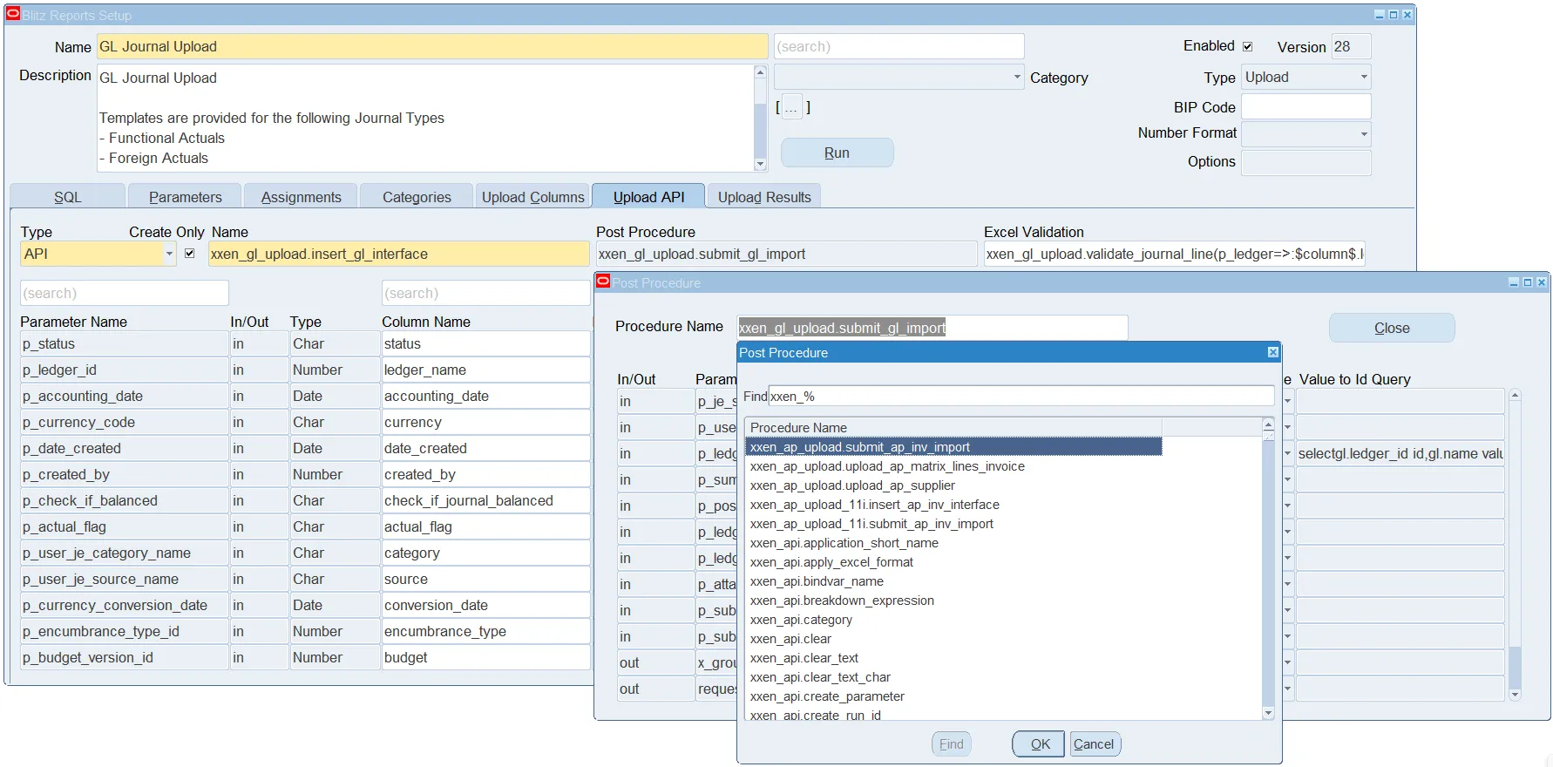This screenshot has width=1553, height=767.
Task: Click the Post Procedure field in Upload API tab
Action: (786, 255)
